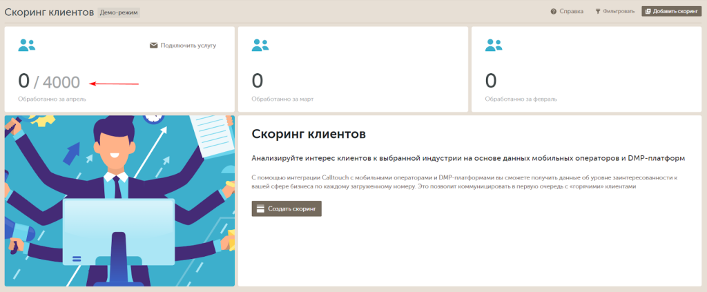Click the multi-armed man illustration
This screenshot has height=292, width=707.
(119, 200)
